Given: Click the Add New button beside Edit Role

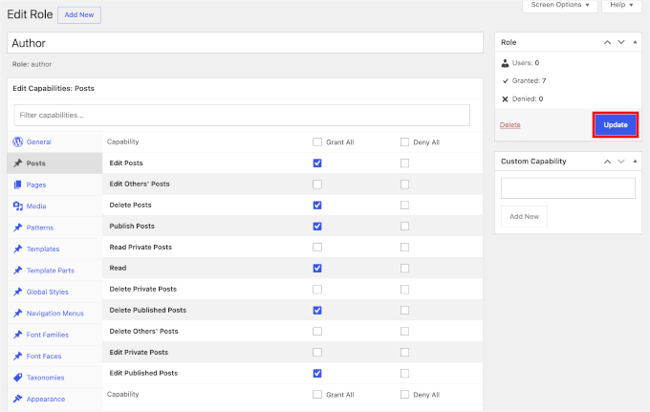Looking at the screenshot, I should pos(79,15).
